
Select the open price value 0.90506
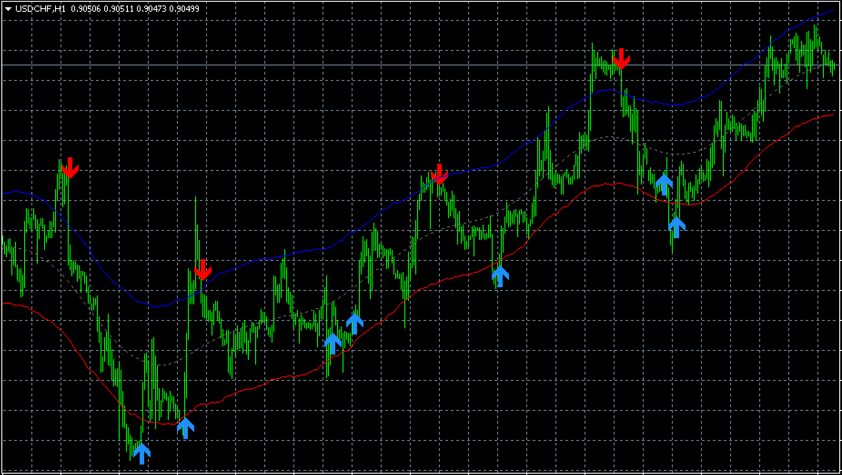pos(86,9)
